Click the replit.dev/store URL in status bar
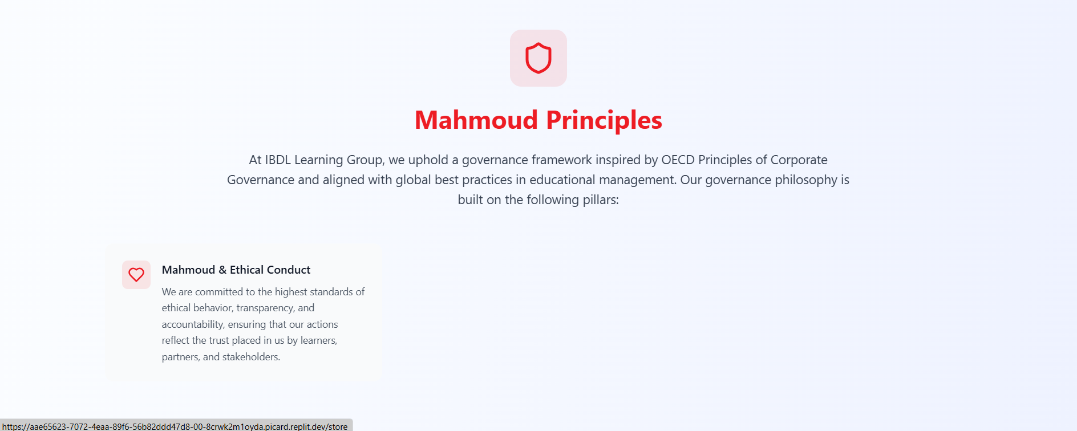This screenshot has height=431, width=1077. pyautogui.click(x=175, y=426)
